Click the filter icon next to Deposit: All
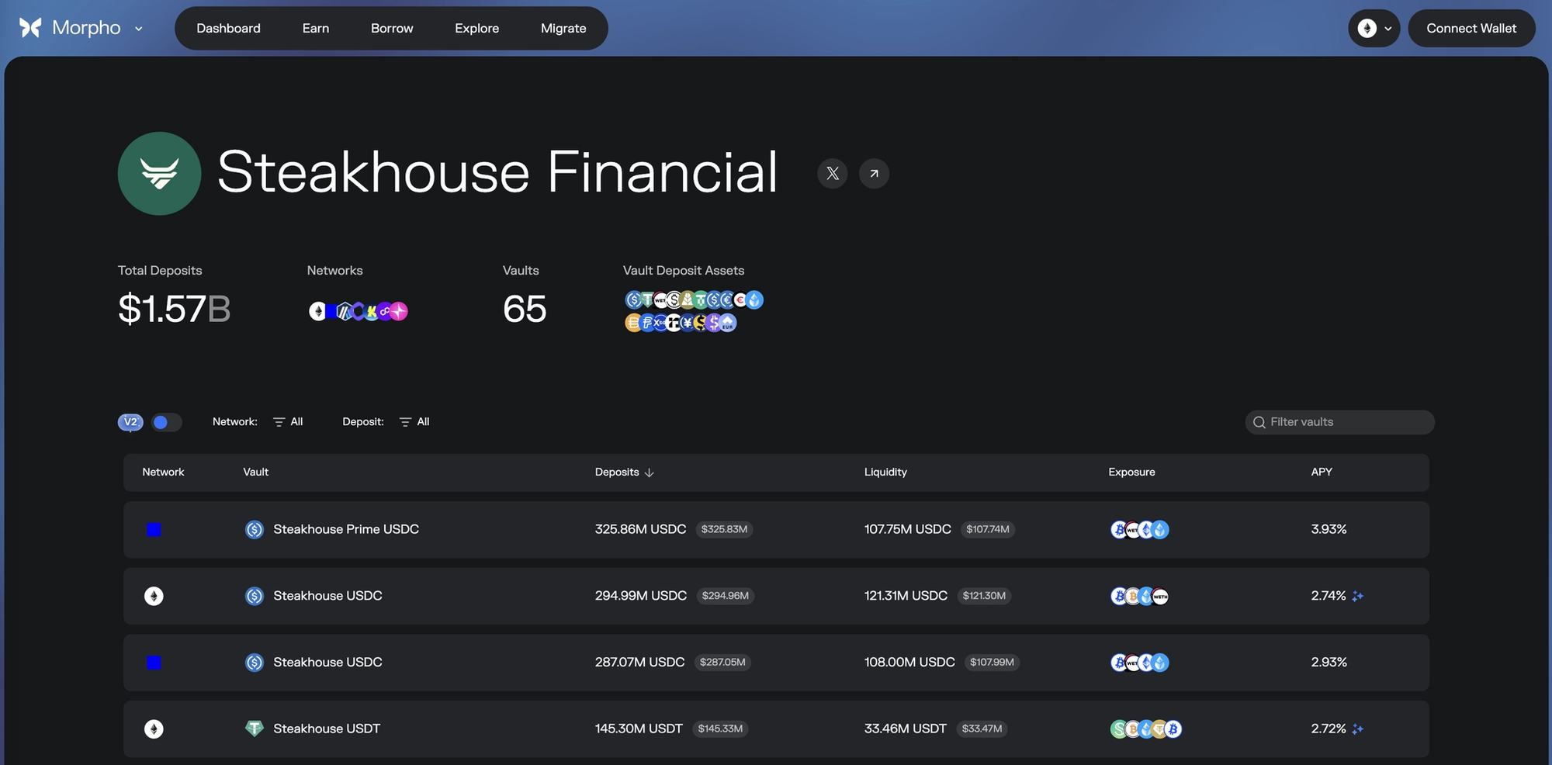1552x765 pixels. point(405,422)
